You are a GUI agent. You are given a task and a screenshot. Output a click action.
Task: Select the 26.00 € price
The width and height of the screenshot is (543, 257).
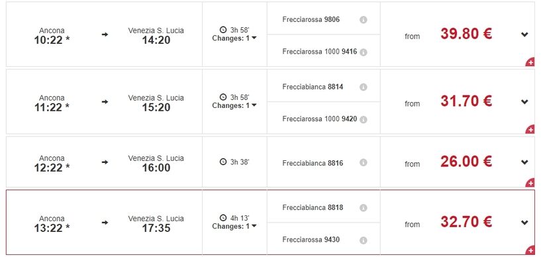click(x=466, y=162)
